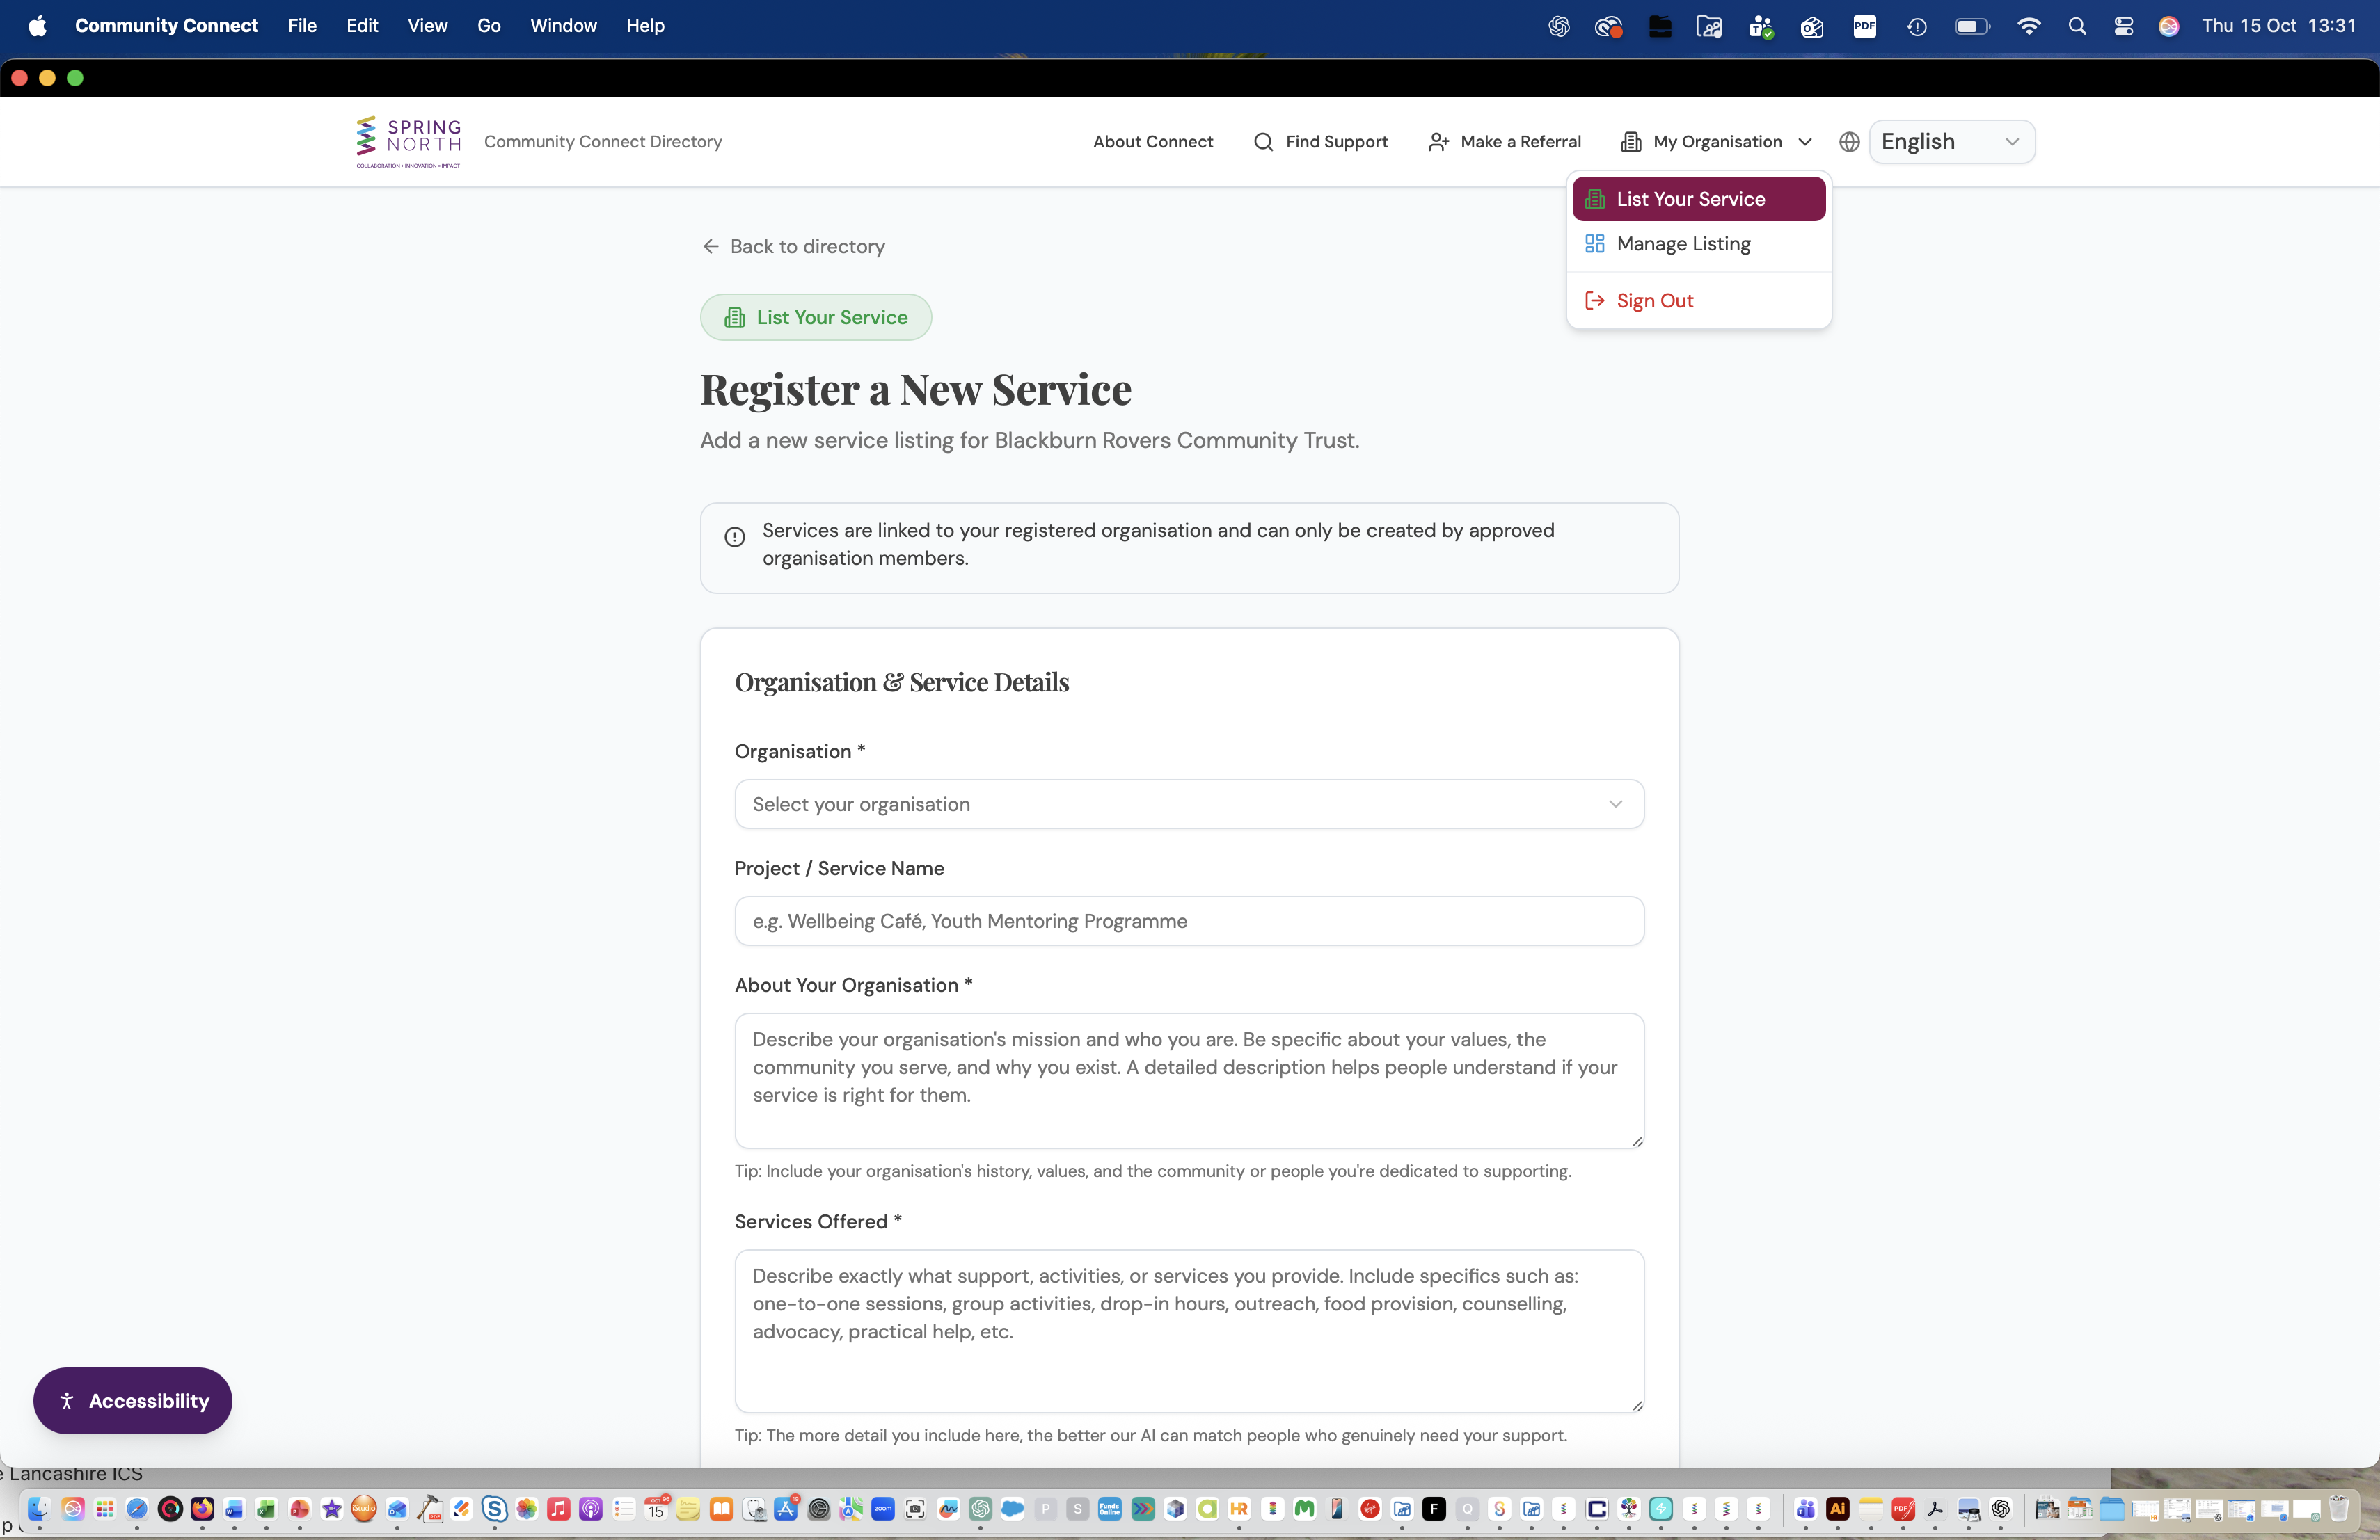Image resolution: width=2380 pixels, height=1540 pixels.
Task: Open the Trash in the Dock
Action: (2338, 1508)
